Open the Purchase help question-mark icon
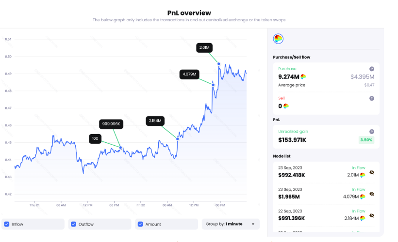This screenshot has height=242, width=398. click(x=372, y=69)
